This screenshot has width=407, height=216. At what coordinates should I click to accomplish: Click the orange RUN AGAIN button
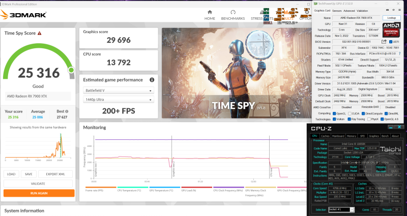(x=39, y=193)
